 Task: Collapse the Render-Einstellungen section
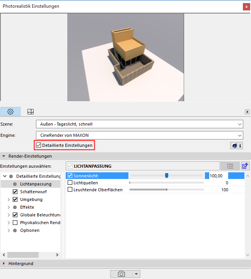(4, 156)
